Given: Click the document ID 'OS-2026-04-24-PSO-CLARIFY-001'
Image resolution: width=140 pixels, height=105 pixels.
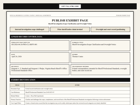Looking at the screenshot, I should pos(24,45).
